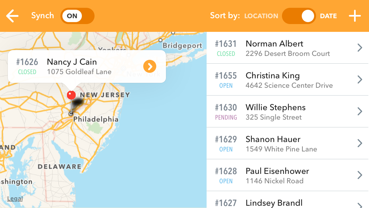
Task: Expand Willie Stephens order chevron
Action: click(360, 111)
